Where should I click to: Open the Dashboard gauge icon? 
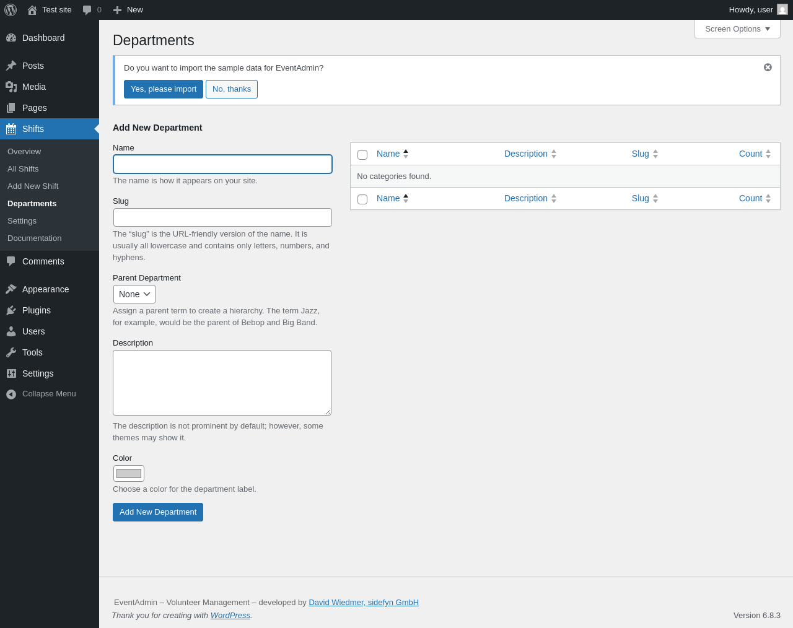(11, 38)
